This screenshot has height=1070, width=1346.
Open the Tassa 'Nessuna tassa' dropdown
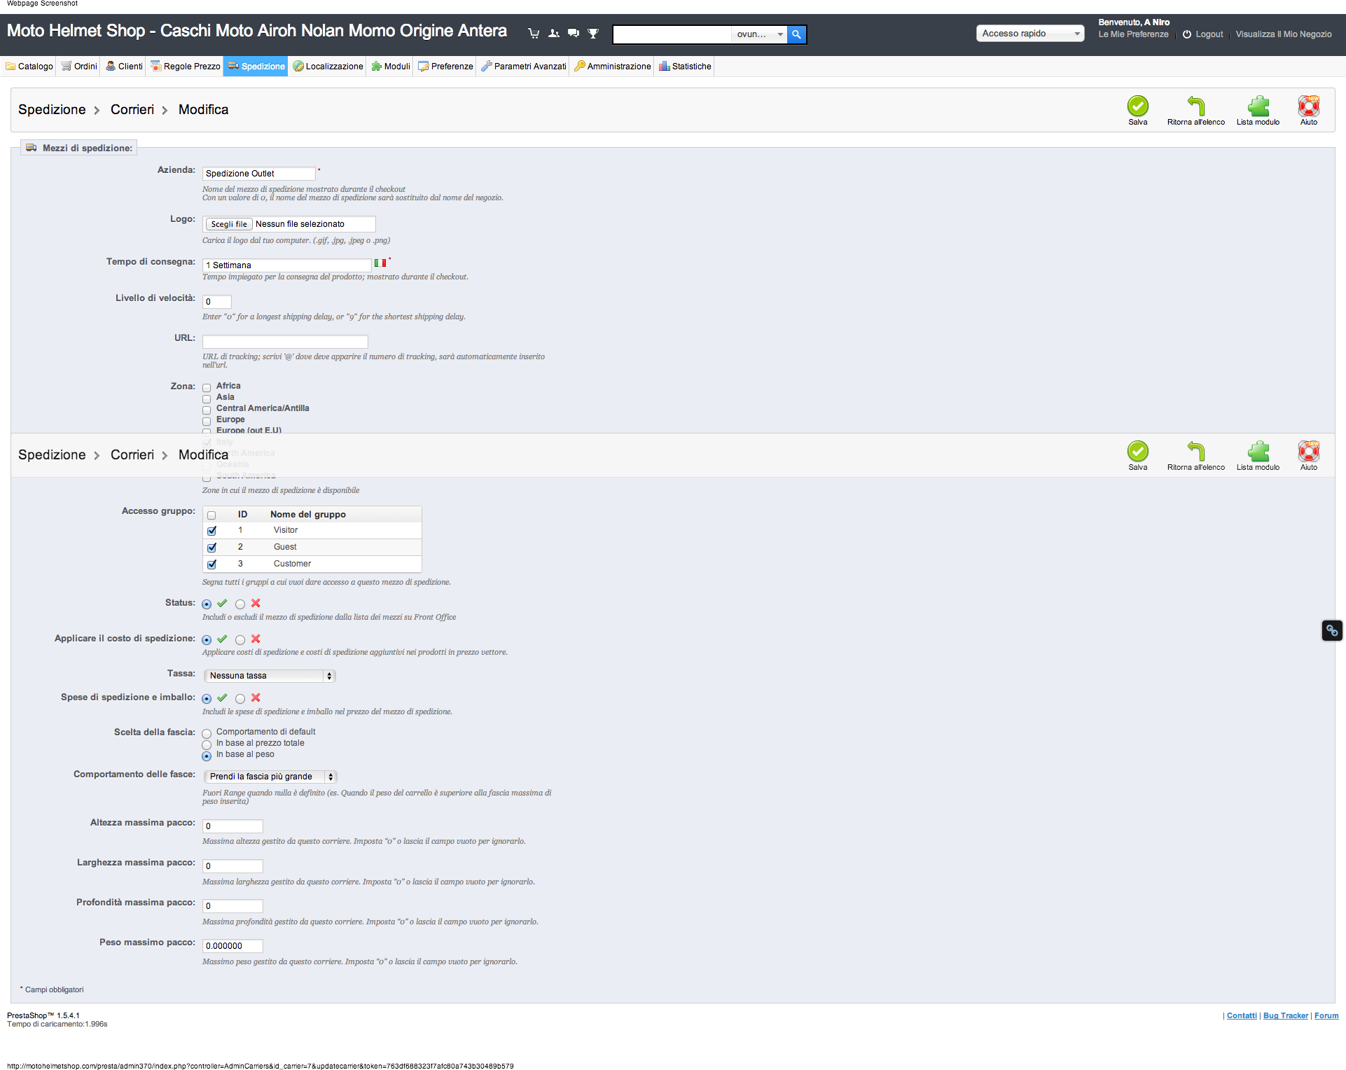click(x=270, y=676)
